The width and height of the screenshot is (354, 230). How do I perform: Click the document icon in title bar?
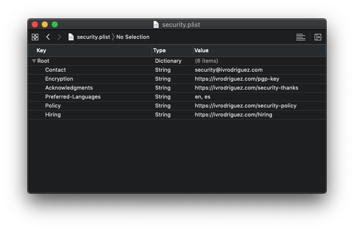pyautogui.click(x=156, y=24)
